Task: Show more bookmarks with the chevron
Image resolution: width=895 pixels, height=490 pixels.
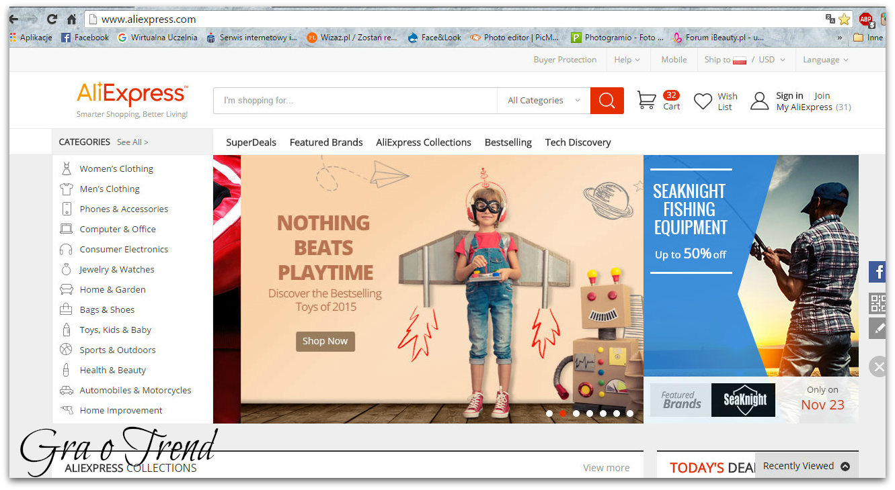Action: [x=839, y=38]
